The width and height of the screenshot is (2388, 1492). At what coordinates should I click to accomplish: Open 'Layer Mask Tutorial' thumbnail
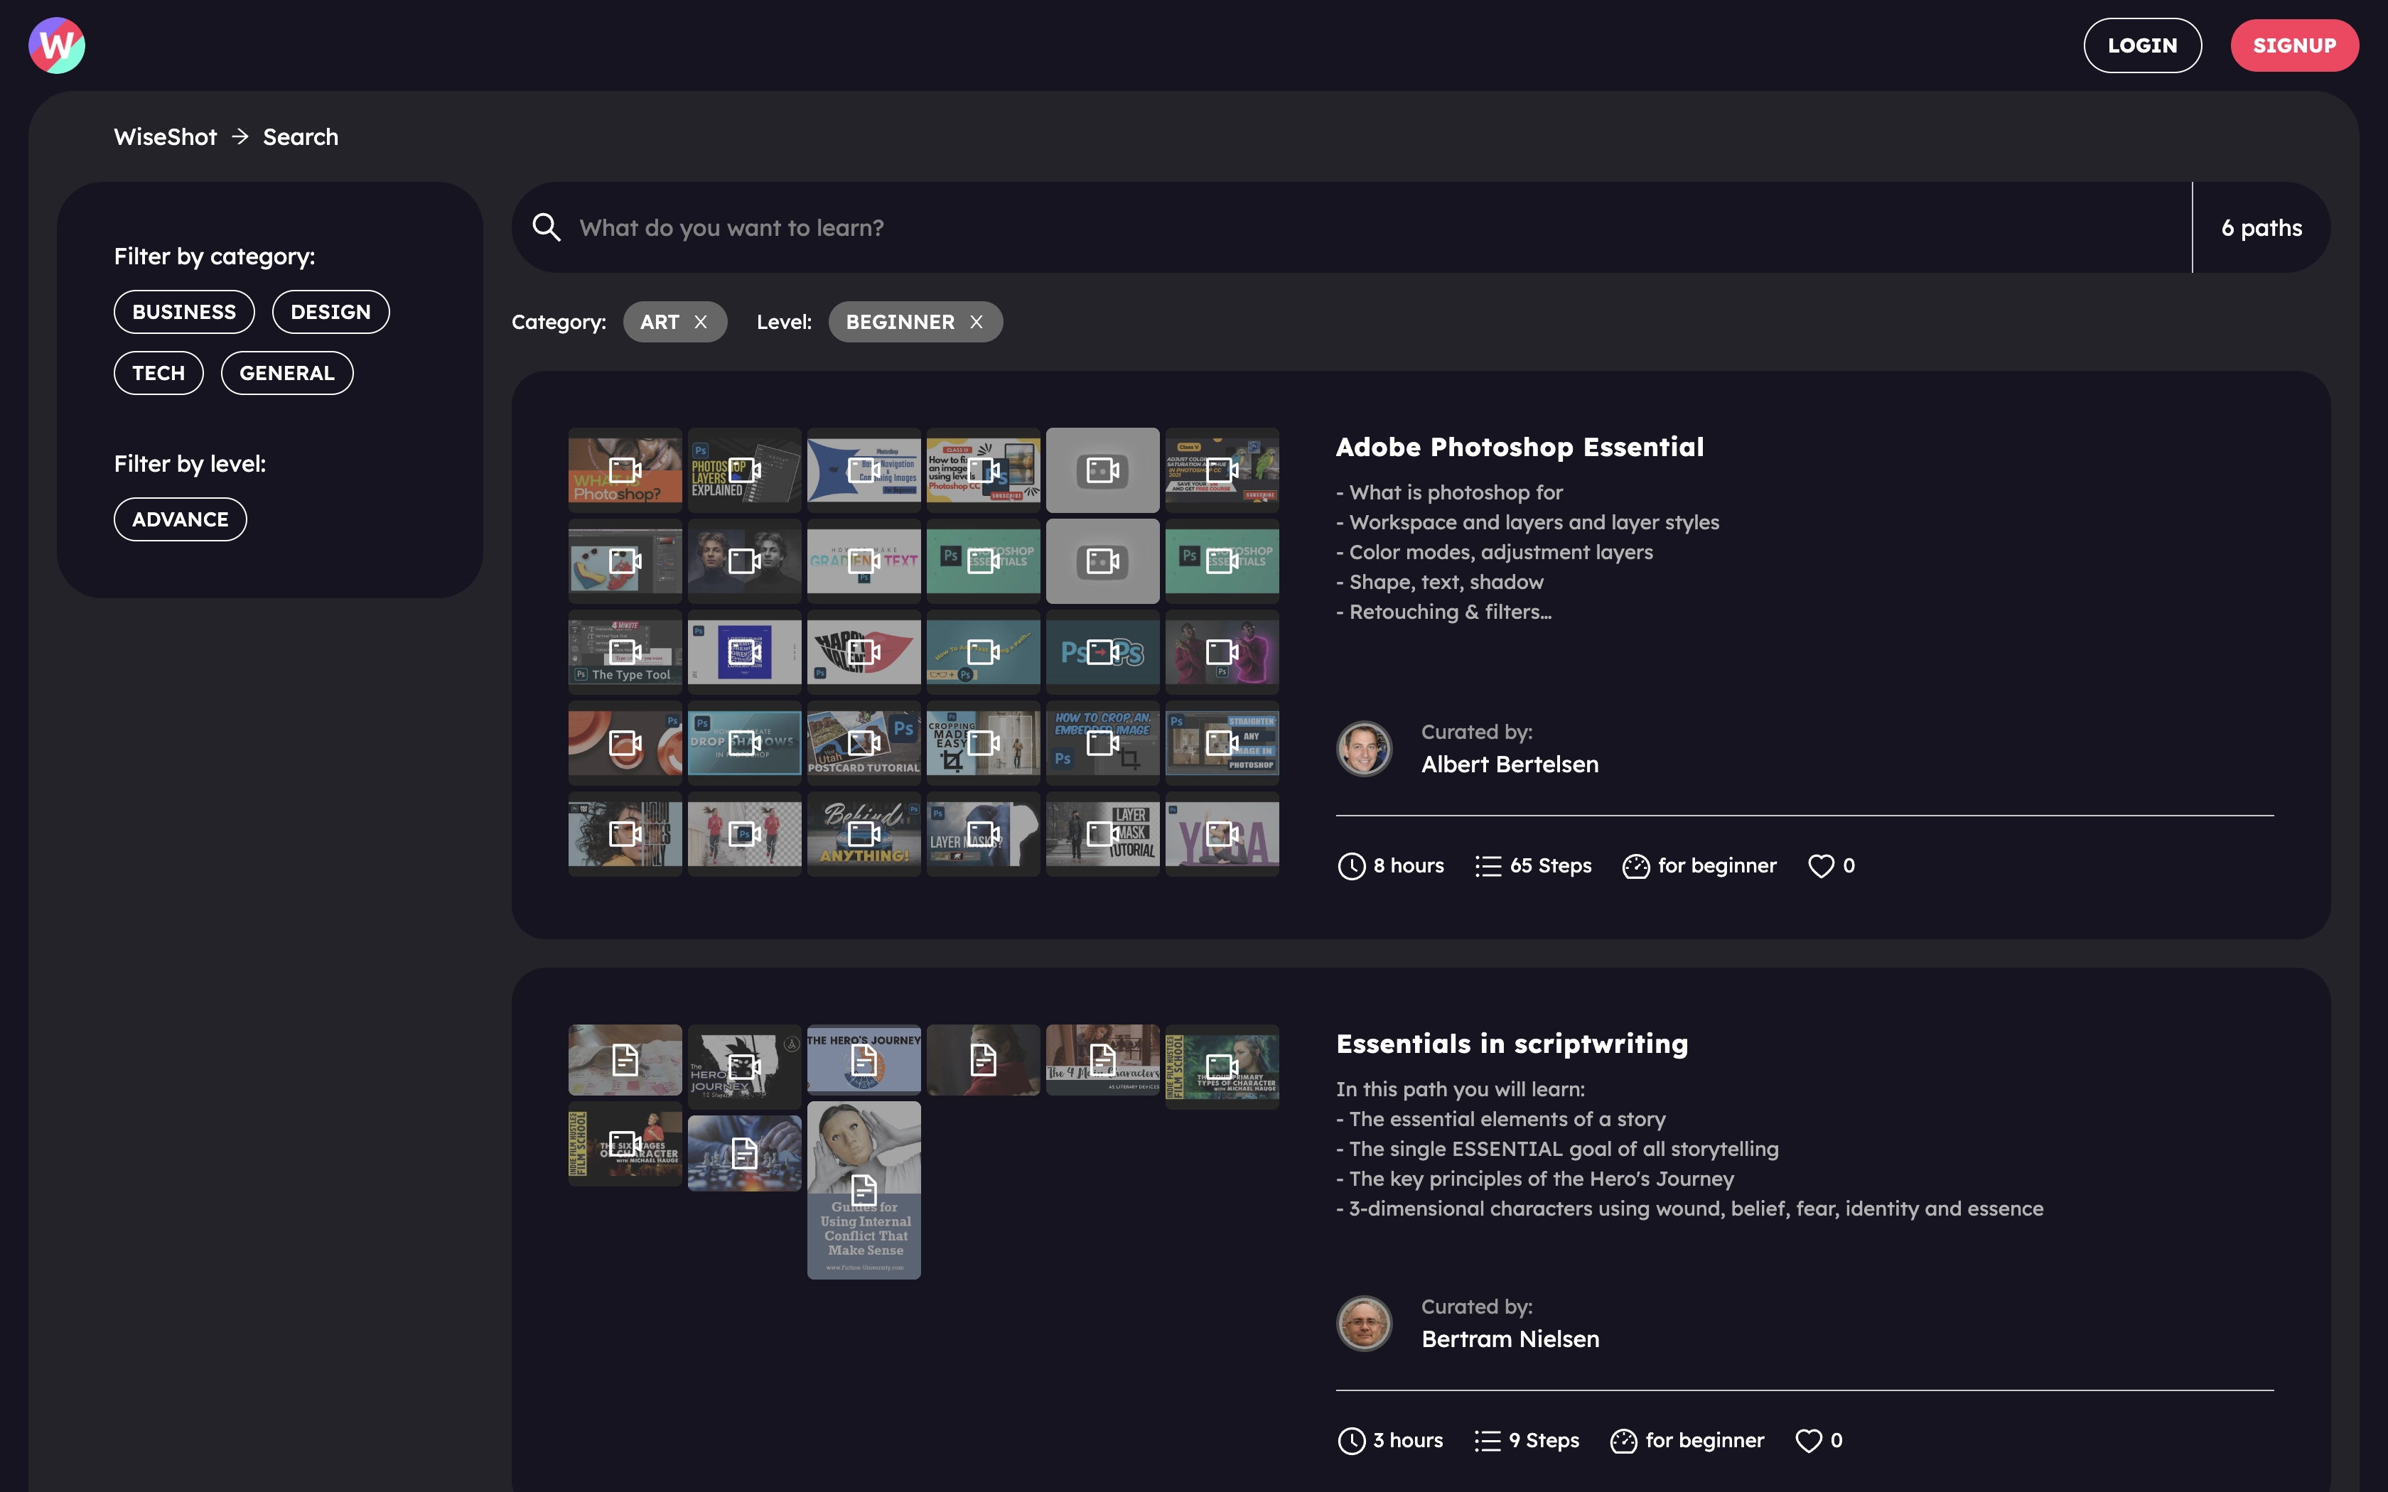pyautogui.click(x=1102, y=834)
